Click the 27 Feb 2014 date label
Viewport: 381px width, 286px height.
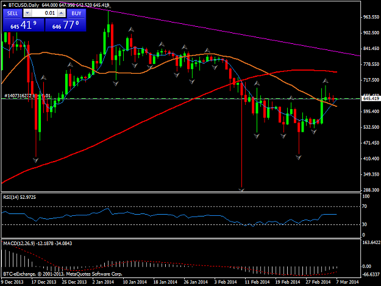point(318,282)
